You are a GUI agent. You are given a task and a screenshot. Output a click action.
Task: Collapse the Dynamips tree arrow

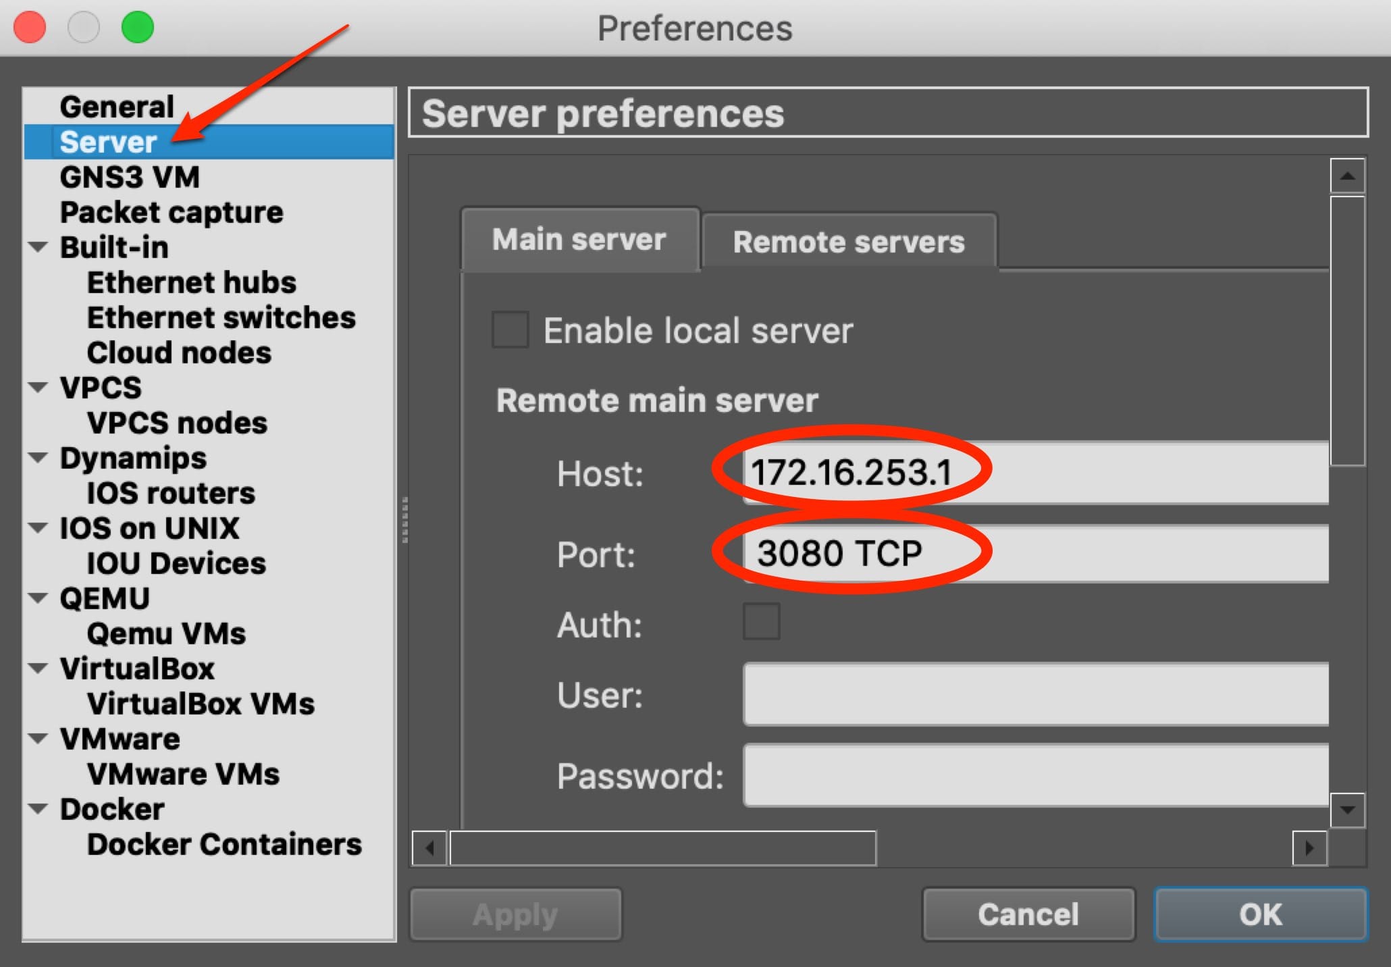(x=38, y=458)
